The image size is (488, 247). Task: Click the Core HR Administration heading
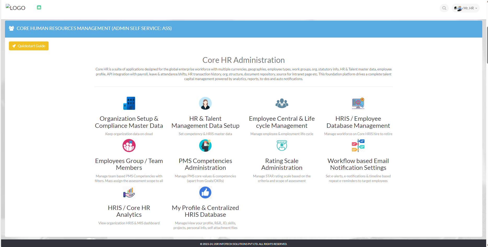point(243,60)
